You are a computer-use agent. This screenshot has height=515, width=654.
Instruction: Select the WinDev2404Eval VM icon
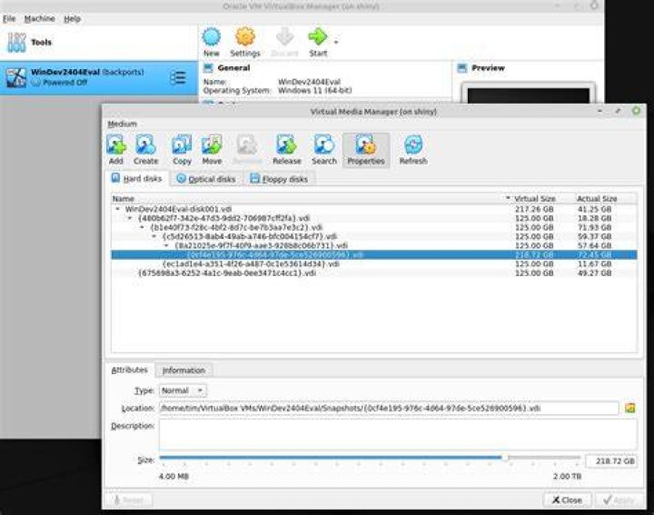[16, 77]
